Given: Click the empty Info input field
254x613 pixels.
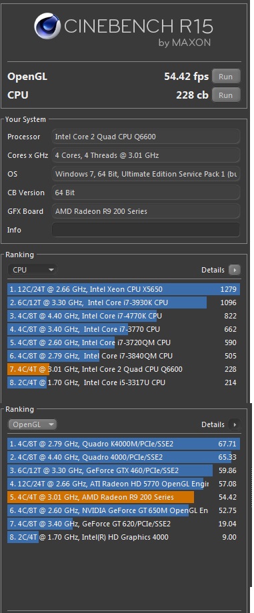Looking at the screenshot, I should coord(145,230).
